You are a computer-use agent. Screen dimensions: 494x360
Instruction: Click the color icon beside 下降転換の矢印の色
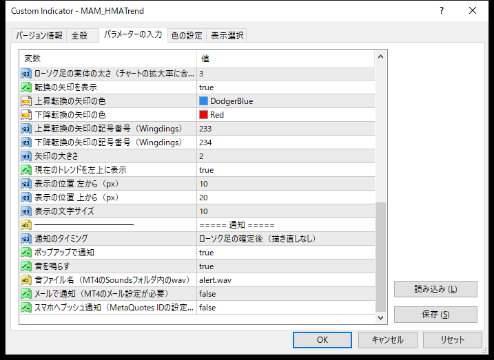(x=26, y=115)
